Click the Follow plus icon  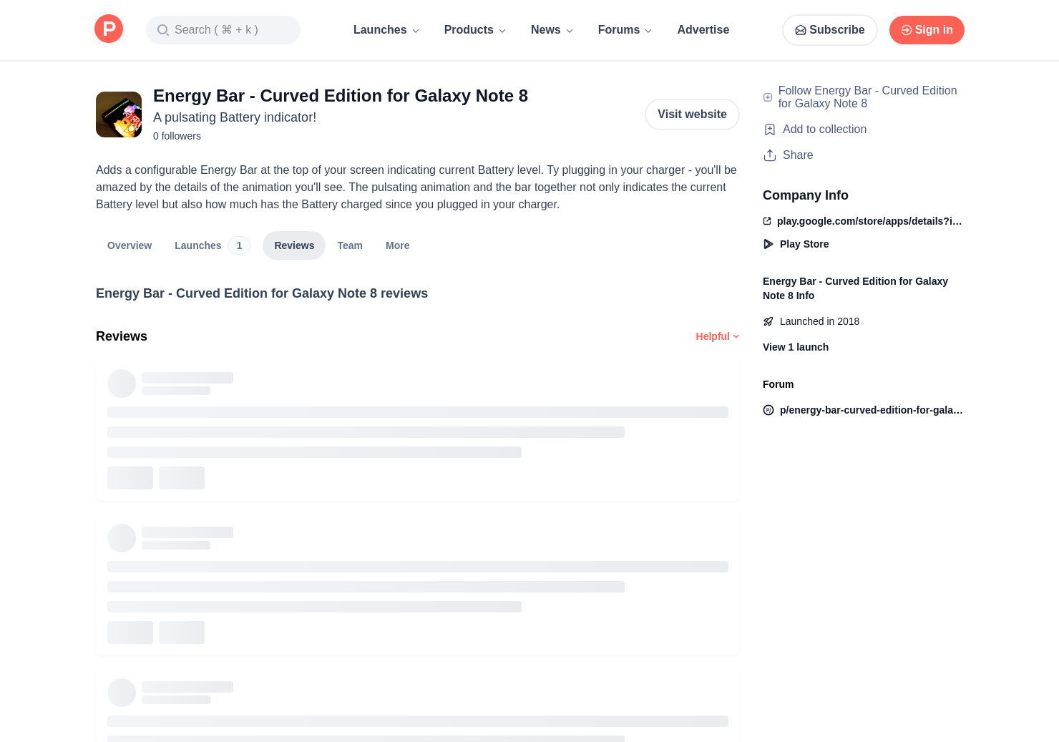768,97
